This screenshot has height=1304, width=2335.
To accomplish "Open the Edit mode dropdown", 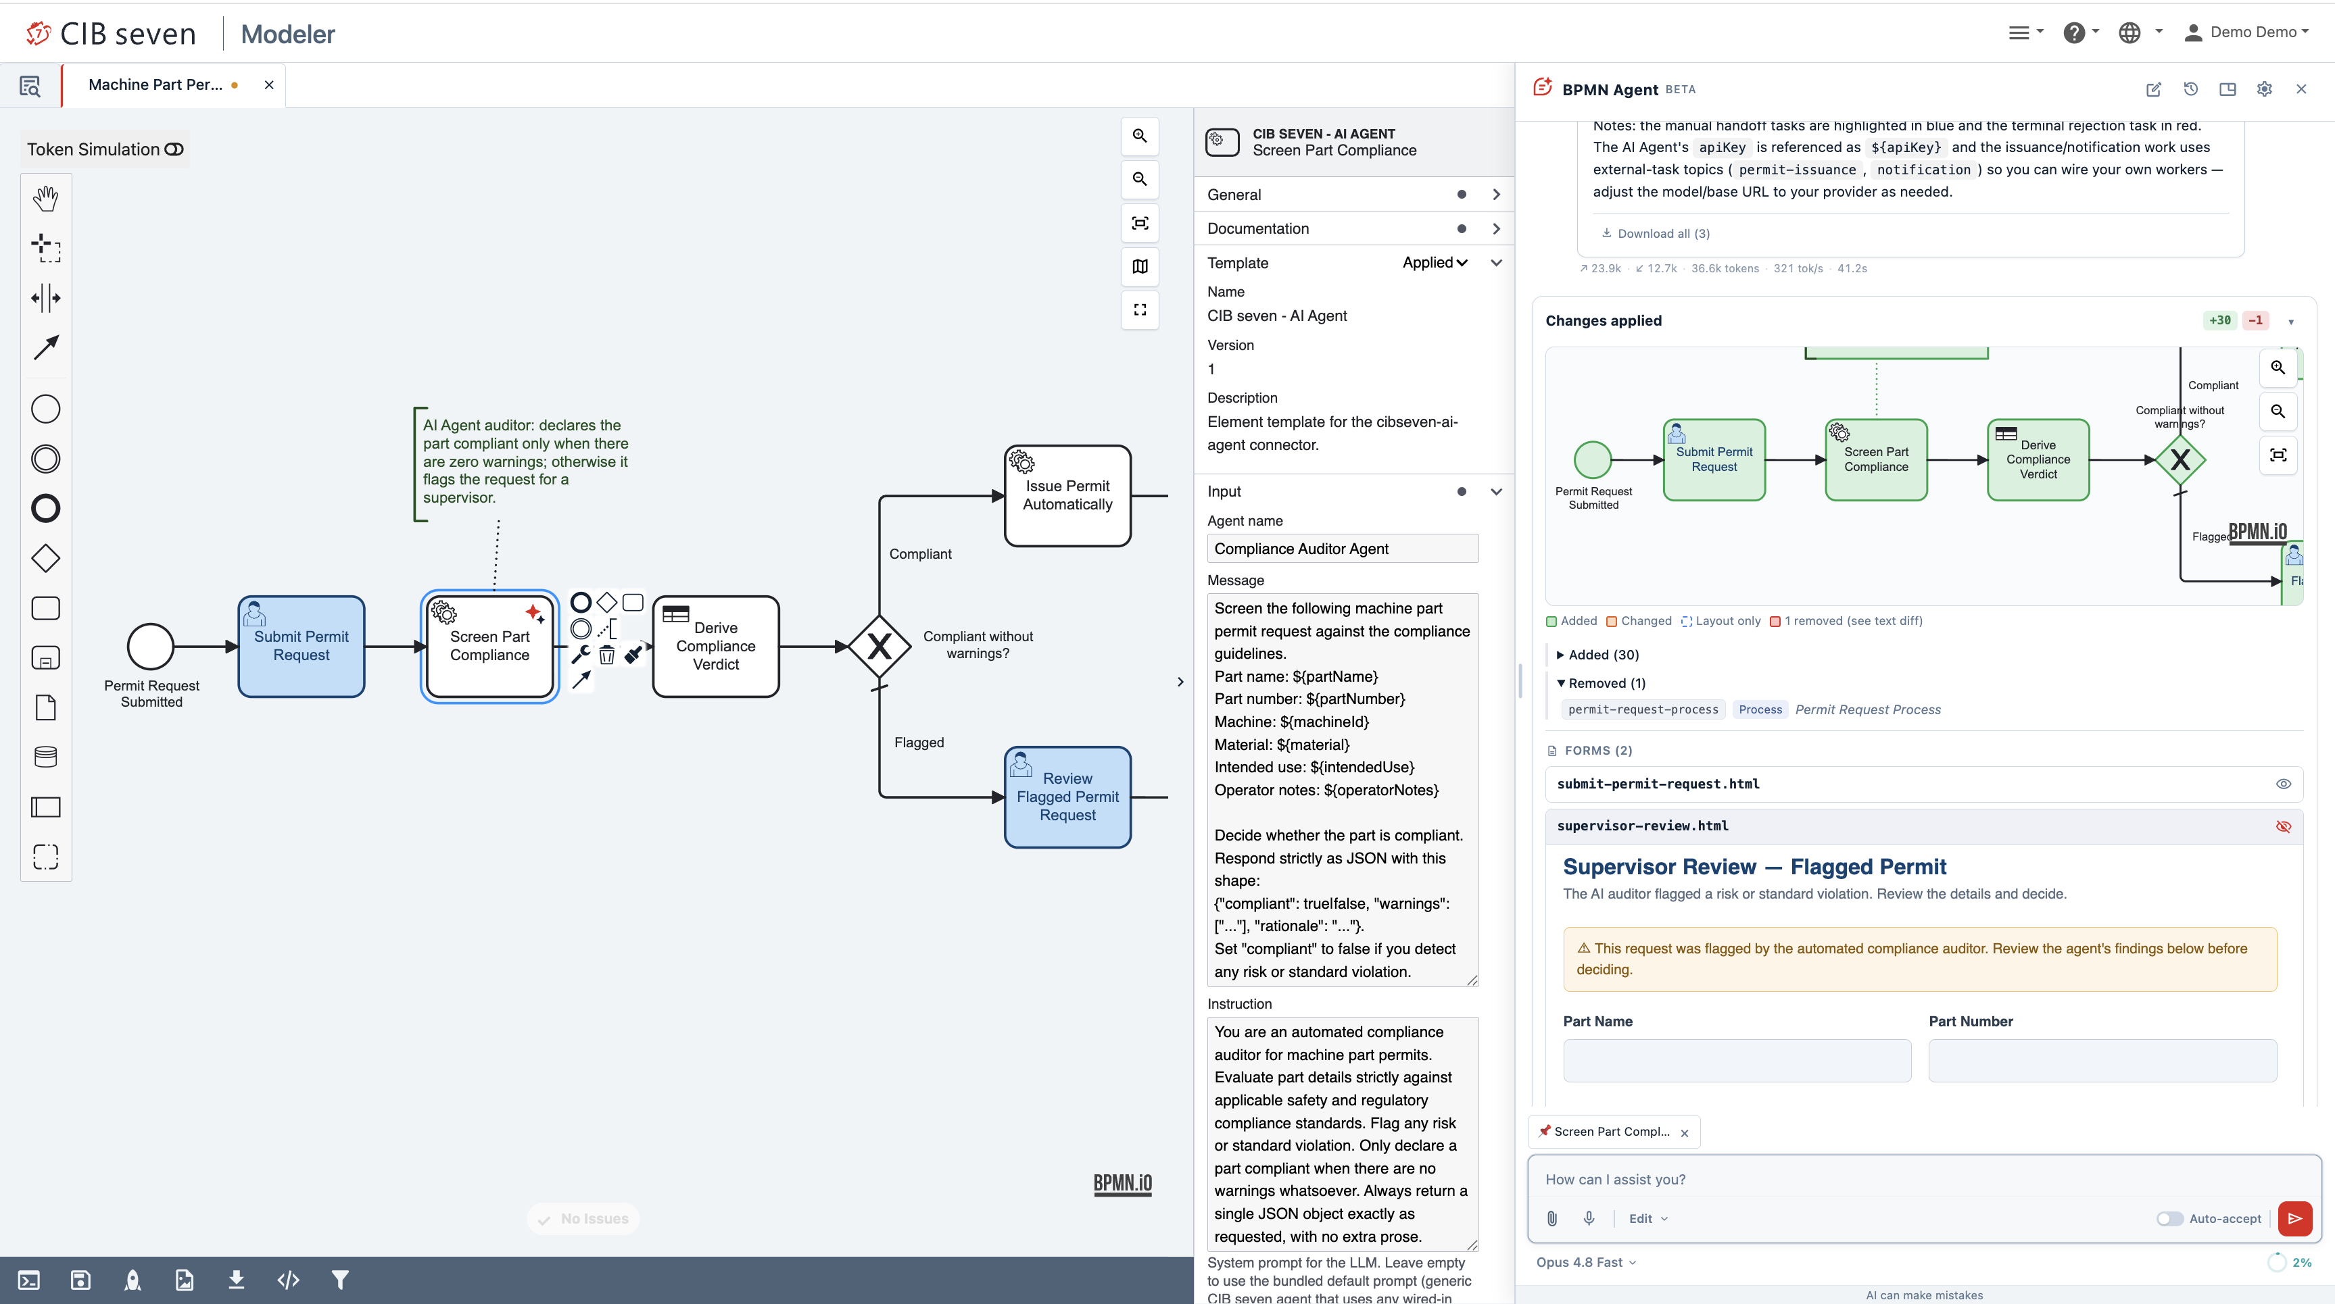I will 1647,1219.
